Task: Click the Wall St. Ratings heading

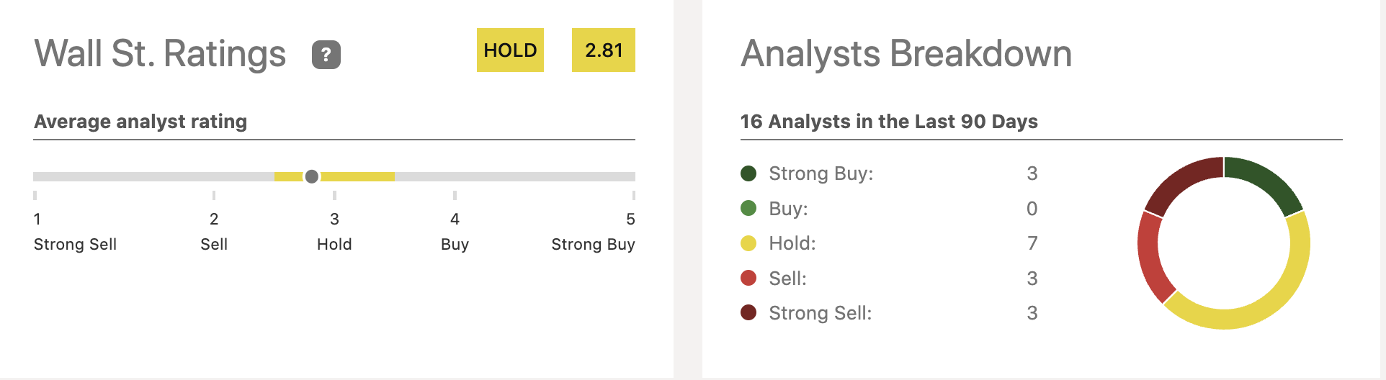Action: tap(160, 54)
